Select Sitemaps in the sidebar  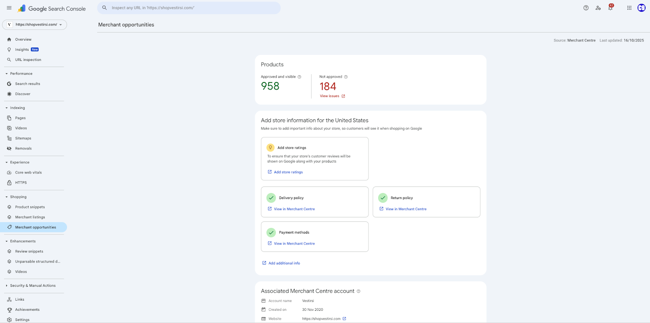(x=23, y=139)
